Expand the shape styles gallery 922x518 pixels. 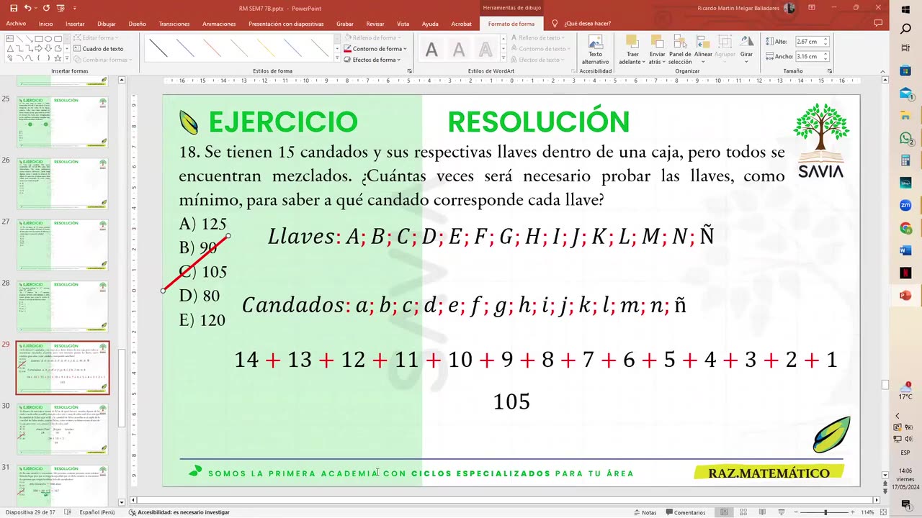coord(336,60)
